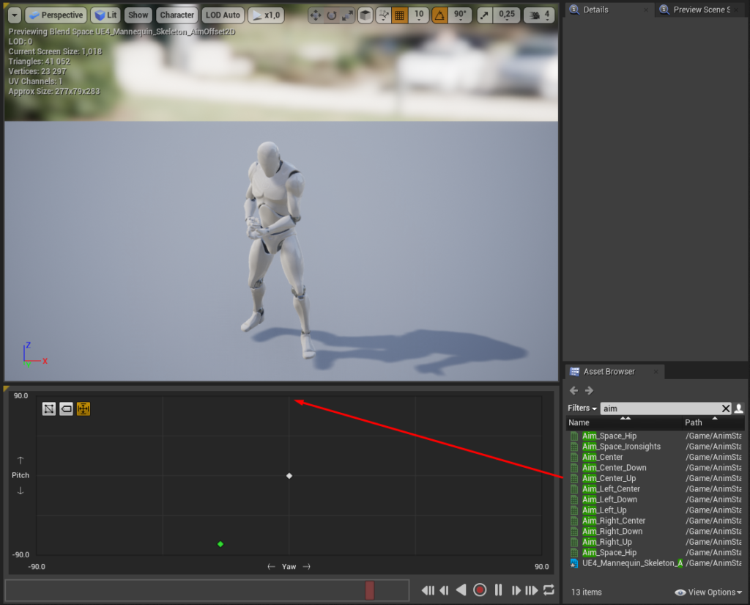This screenshot has height=605, width=750.
Task: Switch to the Preview Scene Settings tab
Action: tap(701, 10)
